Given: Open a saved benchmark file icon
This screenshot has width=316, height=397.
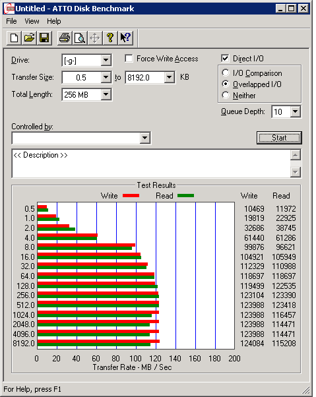Looking at the screenshot, I should pos(29,38).
